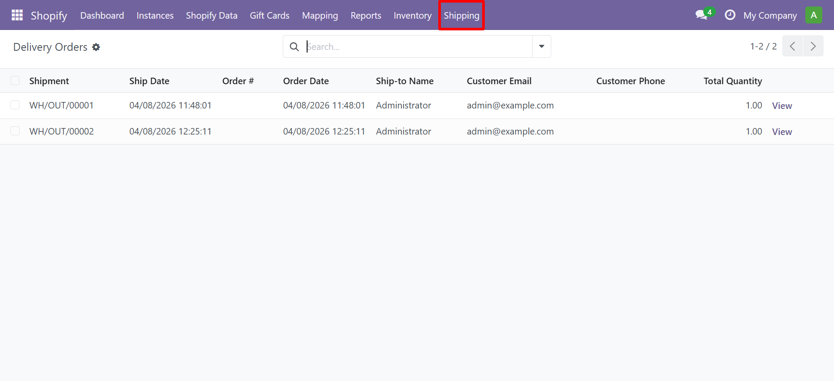Image resolution: width=834 pixels, height=381 pixels.
Task: Click Administrator in the WH/OUT/00001 row
Action: point(404,105)
